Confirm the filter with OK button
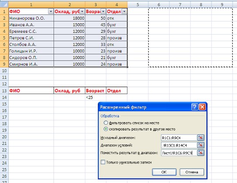 pyautogui.click(x=164, y=172)
